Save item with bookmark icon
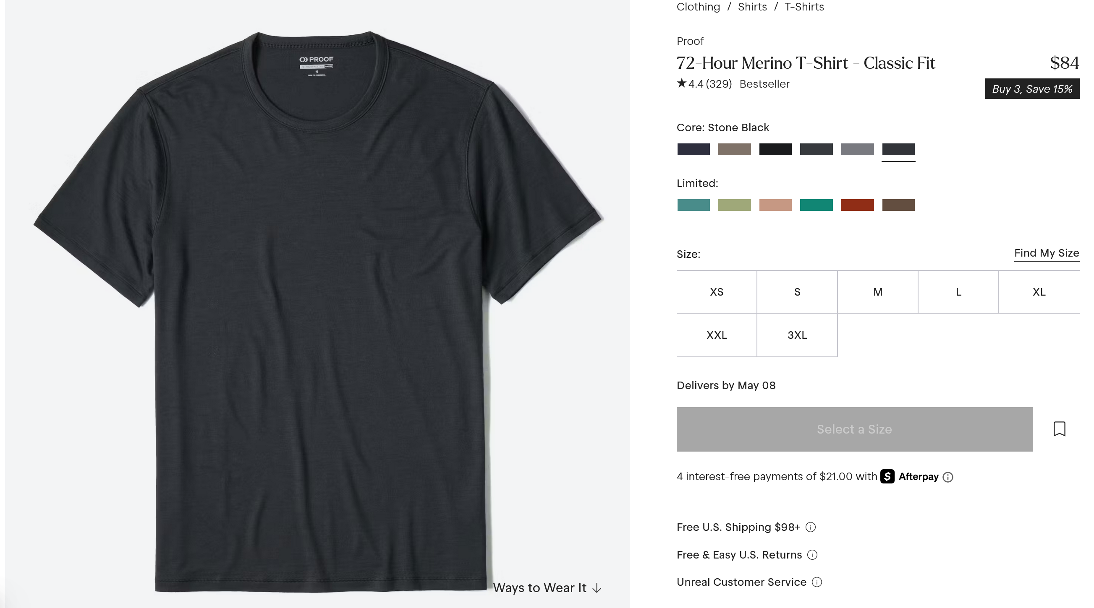This screenshot has height=608, width=1094. click(1059, 429)
